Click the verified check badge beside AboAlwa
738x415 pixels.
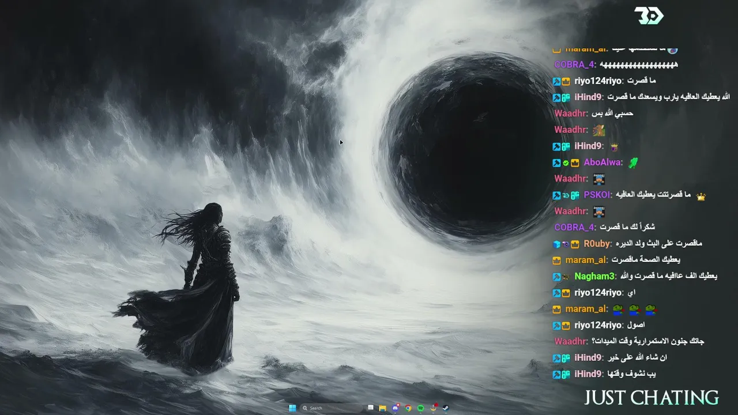[566, 163]
